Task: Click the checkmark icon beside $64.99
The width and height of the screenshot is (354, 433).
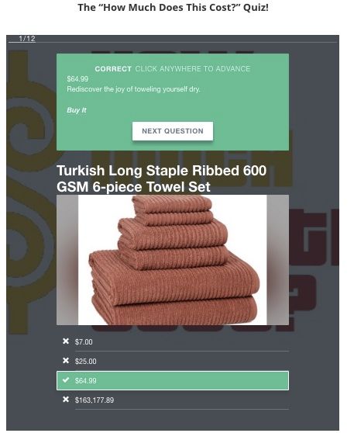Action: (66, 380)
